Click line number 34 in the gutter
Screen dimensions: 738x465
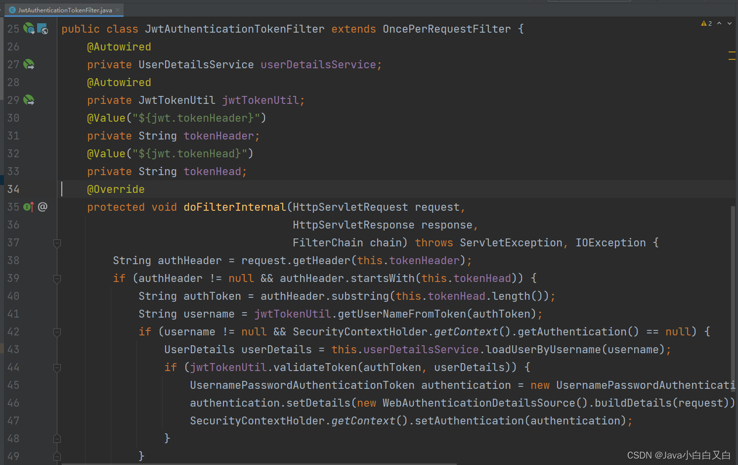[13, 189]
